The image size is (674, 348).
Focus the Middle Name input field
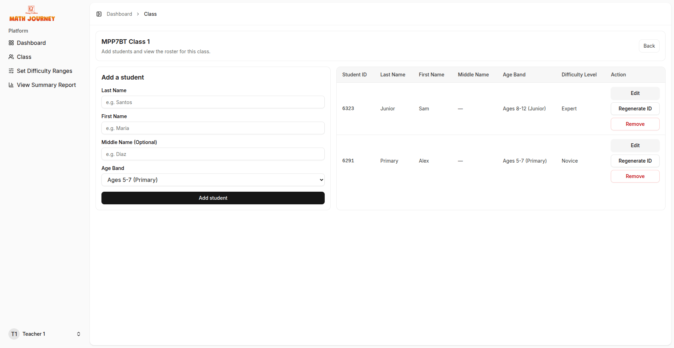(213, 154)
